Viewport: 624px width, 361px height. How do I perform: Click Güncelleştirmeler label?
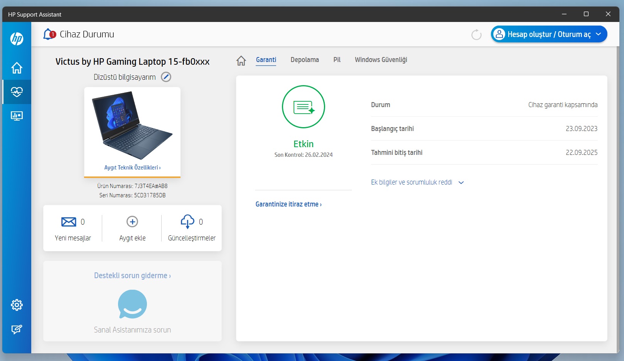point(192,238)
